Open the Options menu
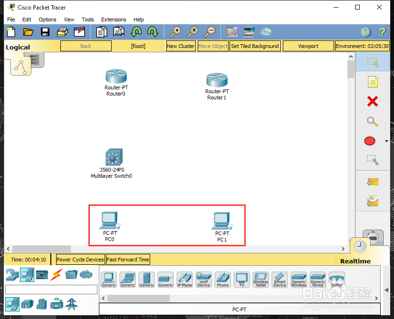Viewport: 394px width, 319px height. pyautogui.click(x=47, y=19)
